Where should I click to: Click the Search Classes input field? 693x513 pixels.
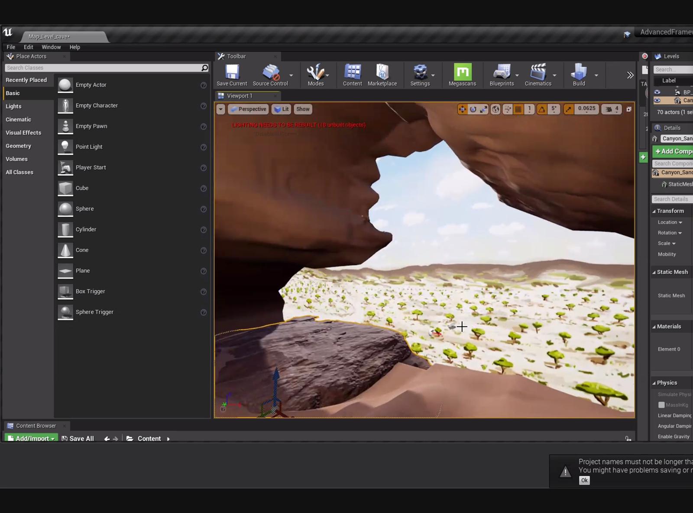point(103,68)
